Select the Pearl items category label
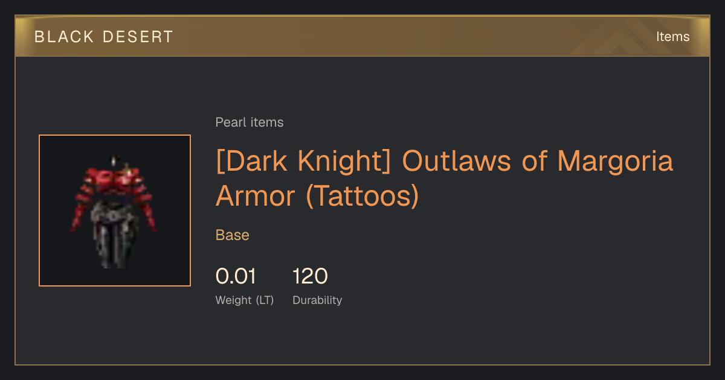Image resolution: width=725 pixels, height=380 pixels. click(x=250, y=122)
